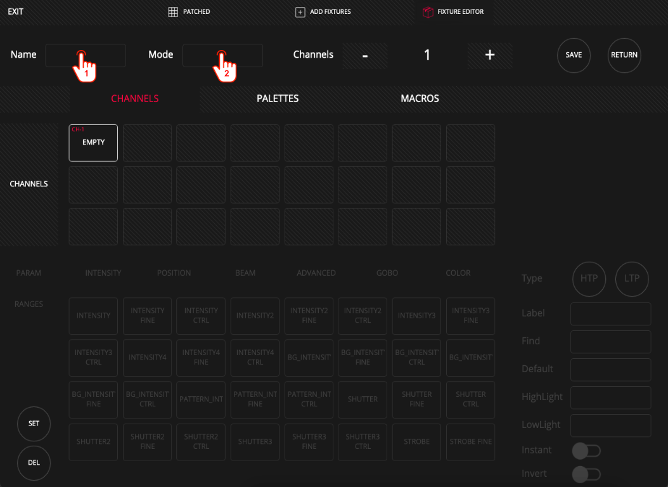Exit the fixture editor via EXIT
This screenshot has width=668, height=487.
coord(15,11)
